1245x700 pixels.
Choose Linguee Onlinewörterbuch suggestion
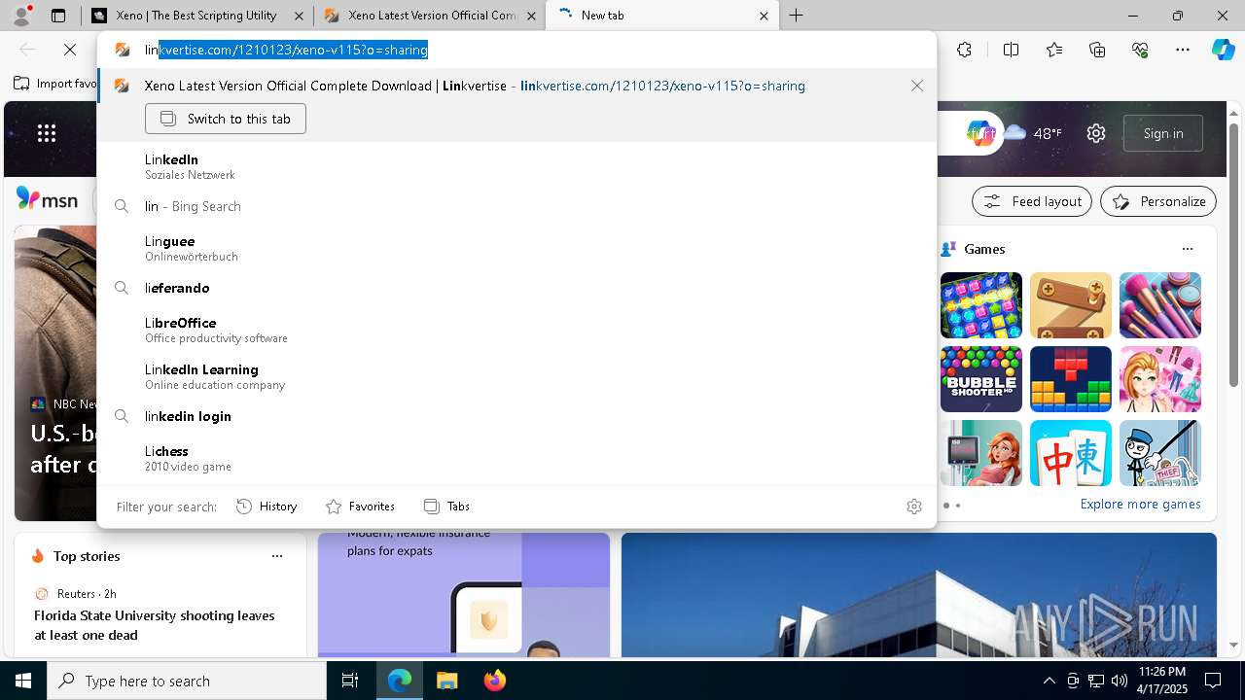click(516, 248)
